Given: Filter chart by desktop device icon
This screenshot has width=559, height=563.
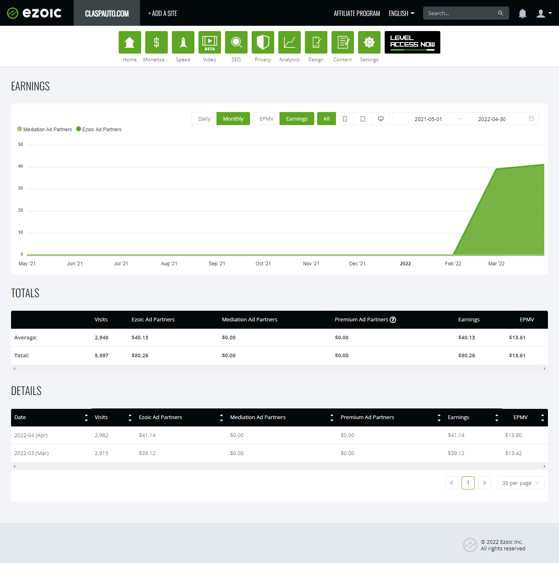Looking at the screenshot, I should (x=381, y=119).
